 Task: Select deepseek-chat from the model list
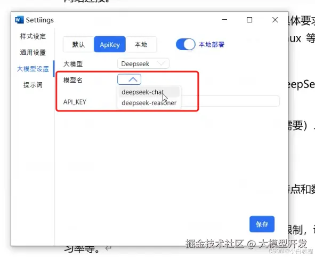pos(149,92)
